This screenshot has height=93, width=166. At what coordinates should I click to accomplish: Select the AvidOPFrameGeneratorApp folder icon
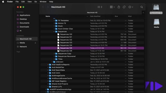48,89
